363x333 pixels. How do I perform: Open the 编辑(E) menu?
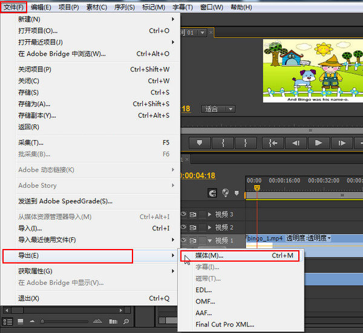coord(41,7)
